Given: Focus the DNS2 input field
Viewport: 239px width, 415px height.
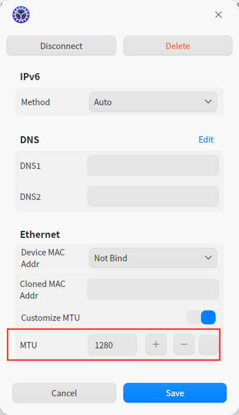Looking at the screenshot, I should pos(153,196).
